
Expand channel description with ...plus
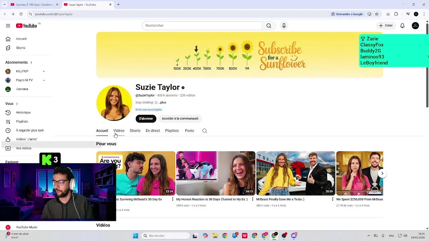[x=162, y=102]
